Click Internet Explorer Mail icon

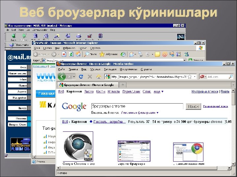coord(131,54)
